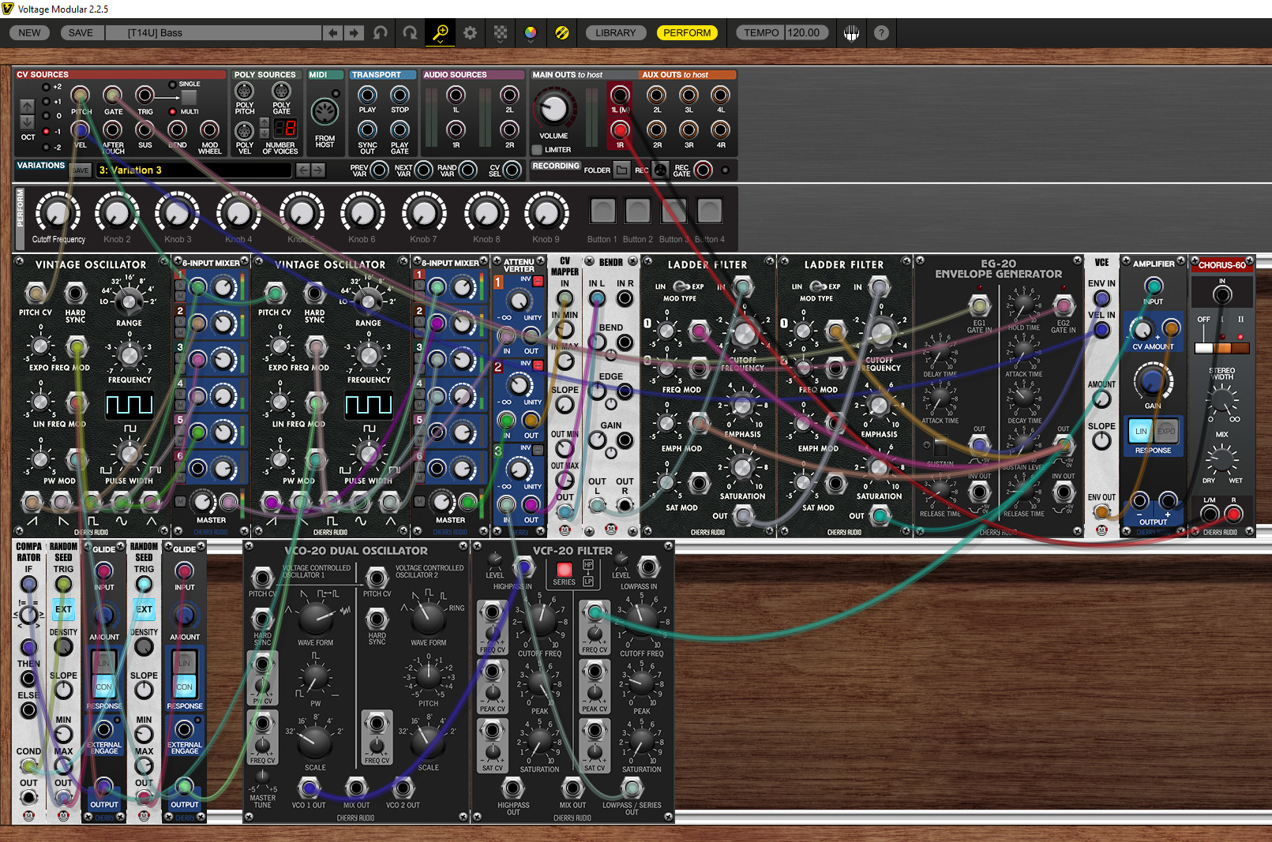
Task: Click the REC GATE jack
Action: (703, 170)
